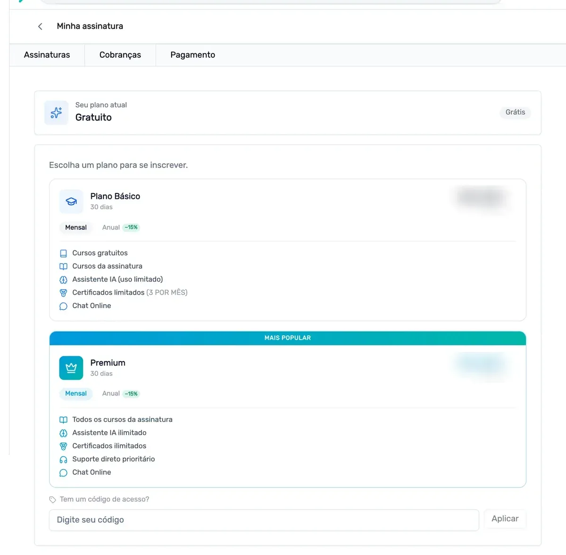
Task: Select Anual billing for Plano Básico
Action: coord(121,227)
